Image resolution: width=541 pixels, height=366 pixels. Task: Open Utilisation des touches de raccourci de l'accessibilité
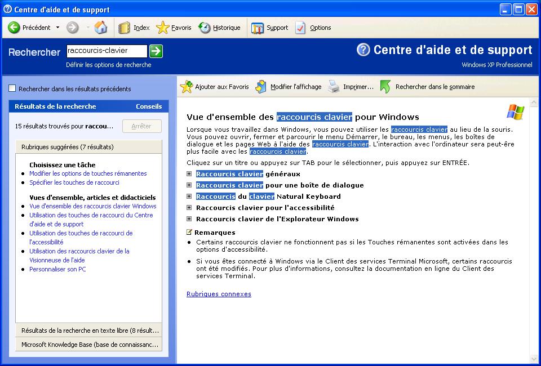click(x=81, y=238)
